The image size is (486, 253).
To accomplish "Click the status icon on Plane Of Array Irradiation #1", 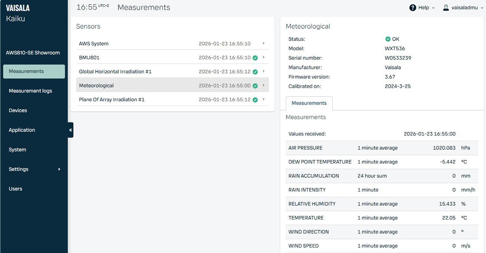I will click(x=255, y=99).
